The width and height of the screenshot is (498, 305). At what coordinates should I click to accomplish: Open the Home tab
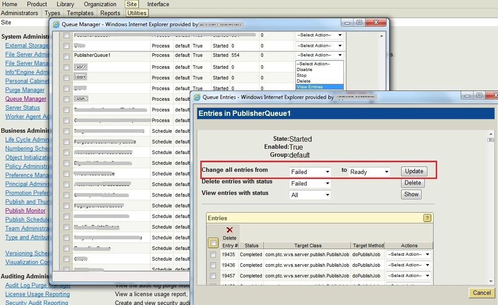(9, 4)
